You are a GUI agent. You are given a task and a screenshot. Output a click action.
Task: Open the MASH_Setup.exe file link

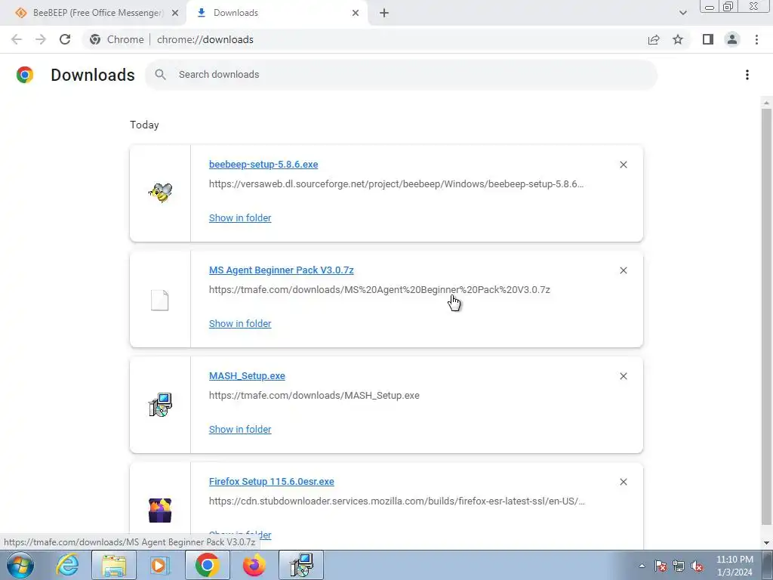tap(247, 376)
